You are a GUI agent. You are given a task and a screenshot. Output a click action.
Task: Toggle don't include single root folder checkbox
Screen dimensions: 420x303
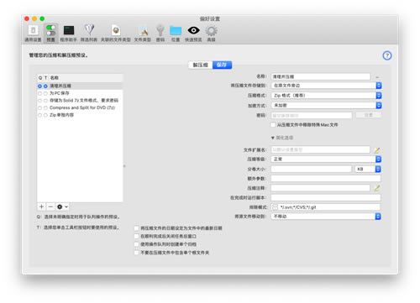click(137, 253)
